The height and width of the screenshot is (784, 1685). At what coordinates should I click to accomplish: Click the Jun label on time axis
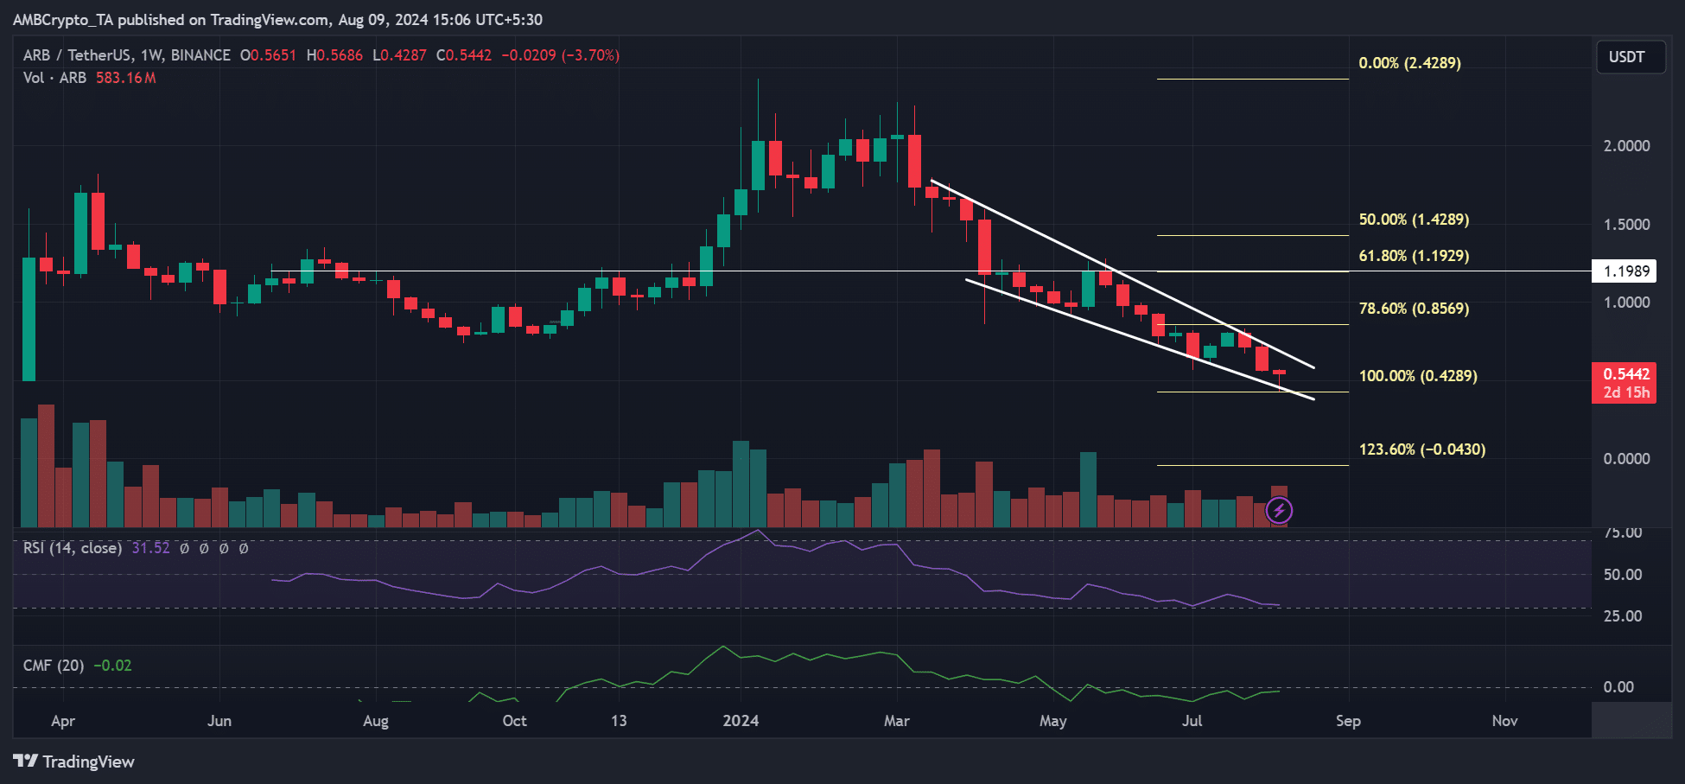[x=219, y=721]
